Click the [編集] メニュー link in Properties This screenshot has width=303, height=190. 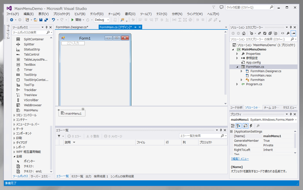240,159
